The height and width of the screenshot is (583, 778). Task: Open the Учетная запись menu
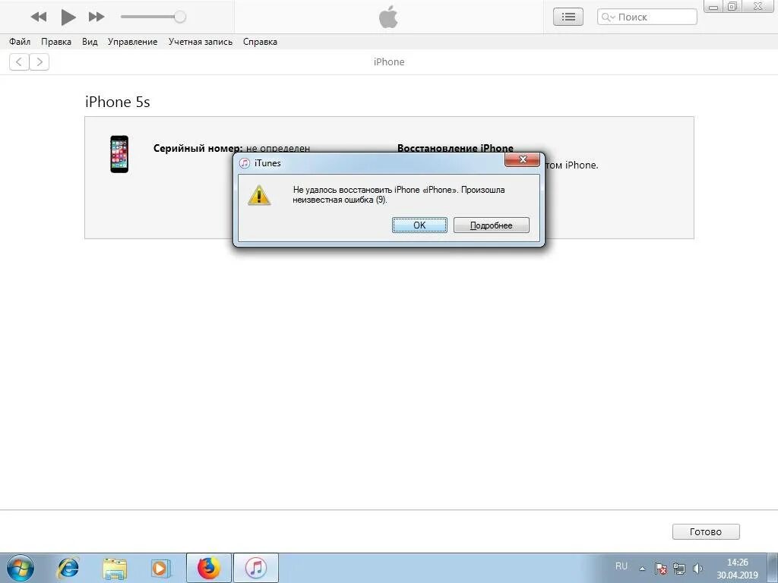pos(201,42)
